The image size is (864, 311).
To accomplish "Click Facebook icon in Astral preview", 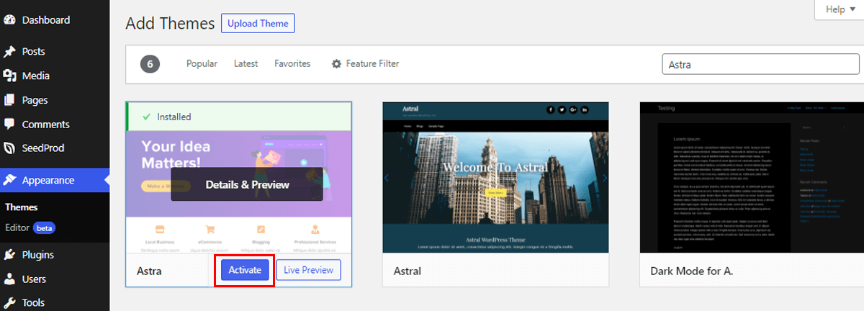I will (x=551, y=109).
